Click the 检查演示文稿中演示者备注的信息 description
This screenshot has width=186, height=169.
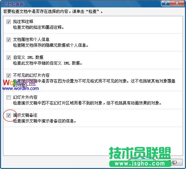point(45,121)
